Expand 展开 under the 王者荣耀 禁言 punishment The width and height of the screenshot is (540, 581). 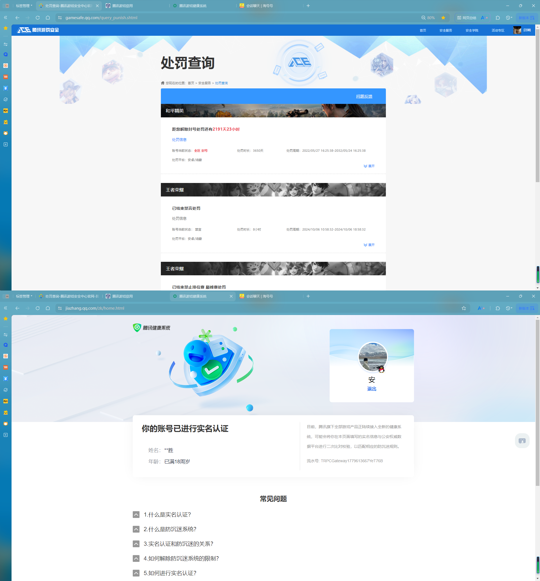(x=369, y=245)
